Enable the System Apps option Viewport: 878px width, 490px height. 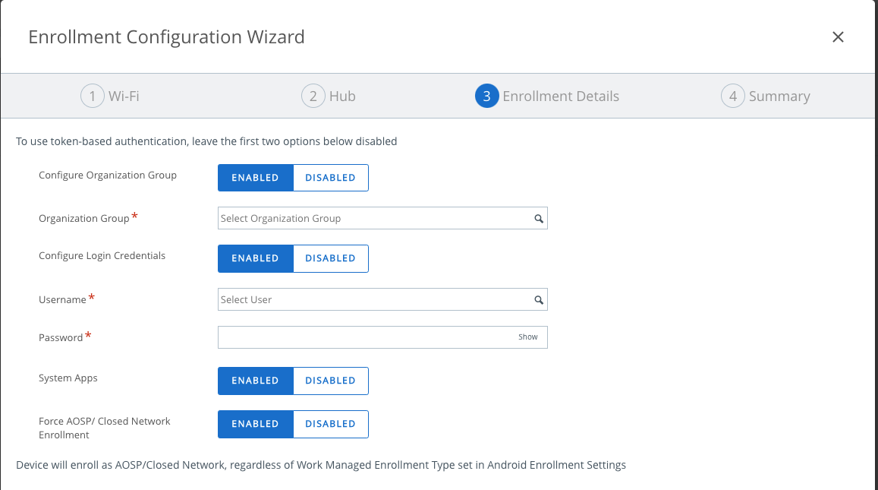click(x=256, y=381)
